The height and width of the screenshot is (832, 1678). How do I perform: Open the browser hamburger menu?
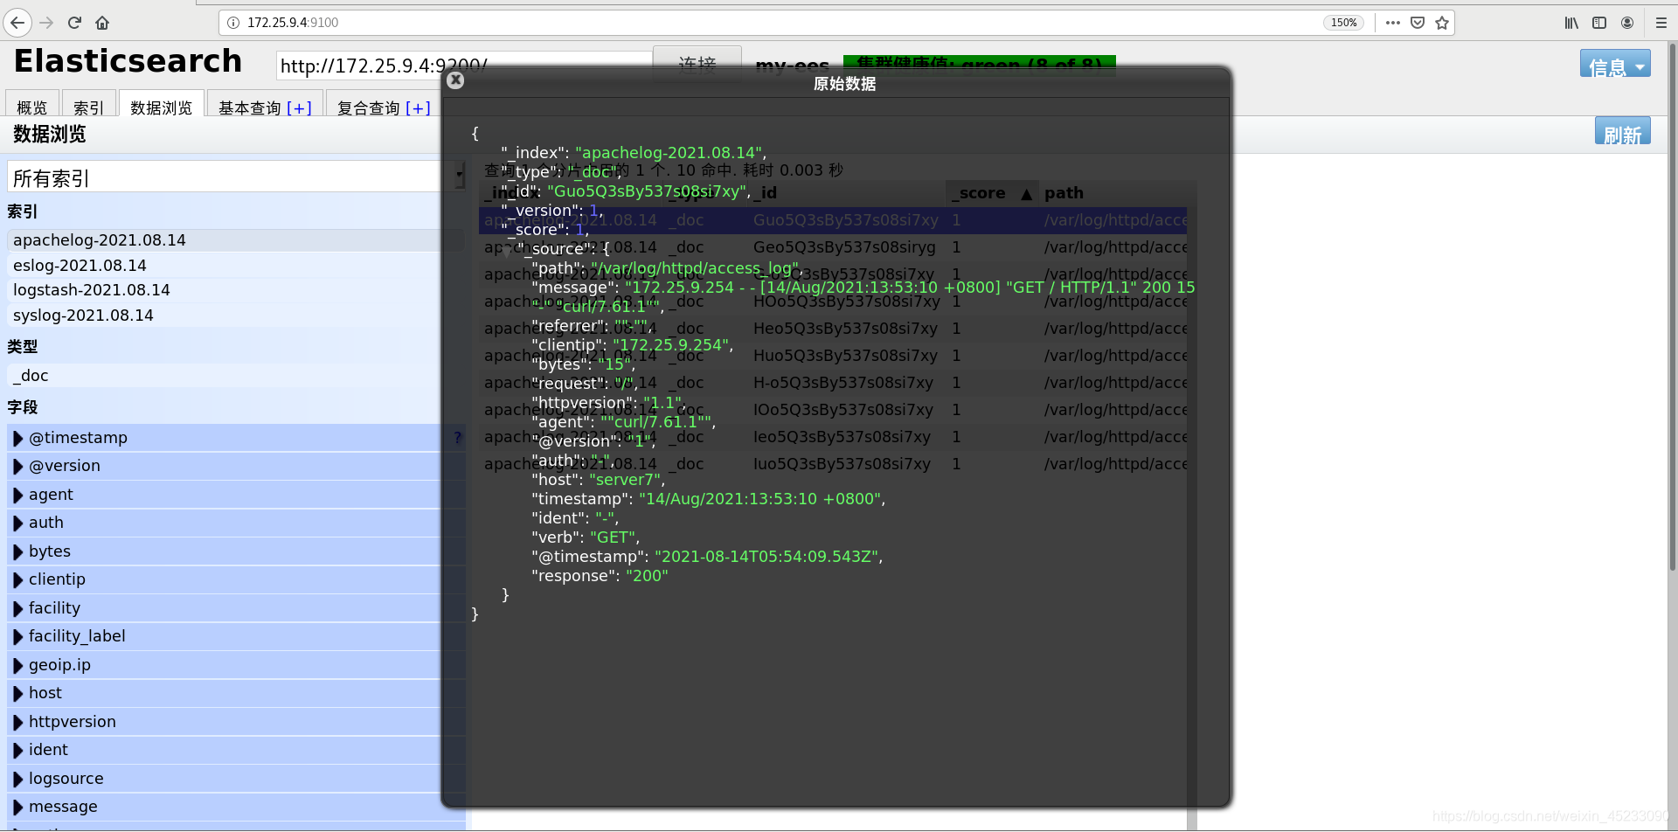(x=1661, y=23)
